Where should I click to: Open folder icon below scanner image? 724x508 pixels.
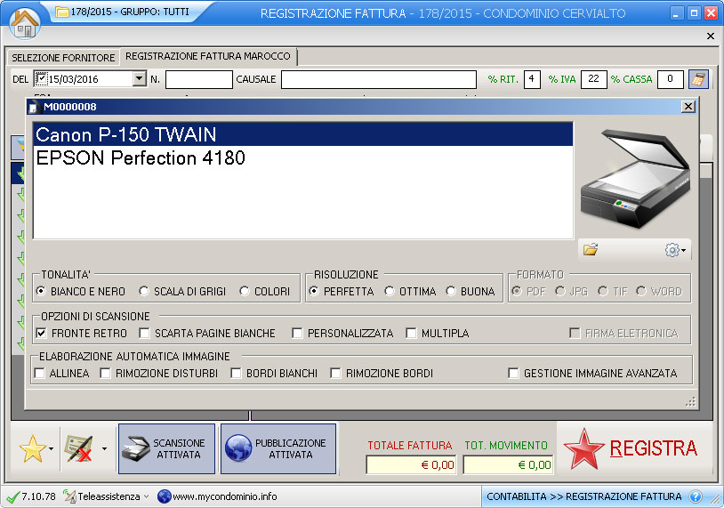(x=591, y=250)
